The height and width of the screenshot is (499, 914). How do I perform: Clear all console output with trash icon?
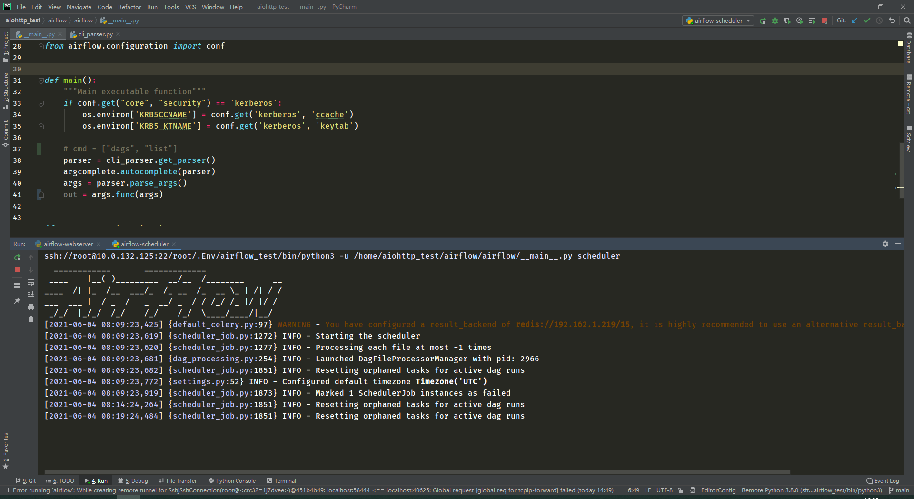[31, 319]
